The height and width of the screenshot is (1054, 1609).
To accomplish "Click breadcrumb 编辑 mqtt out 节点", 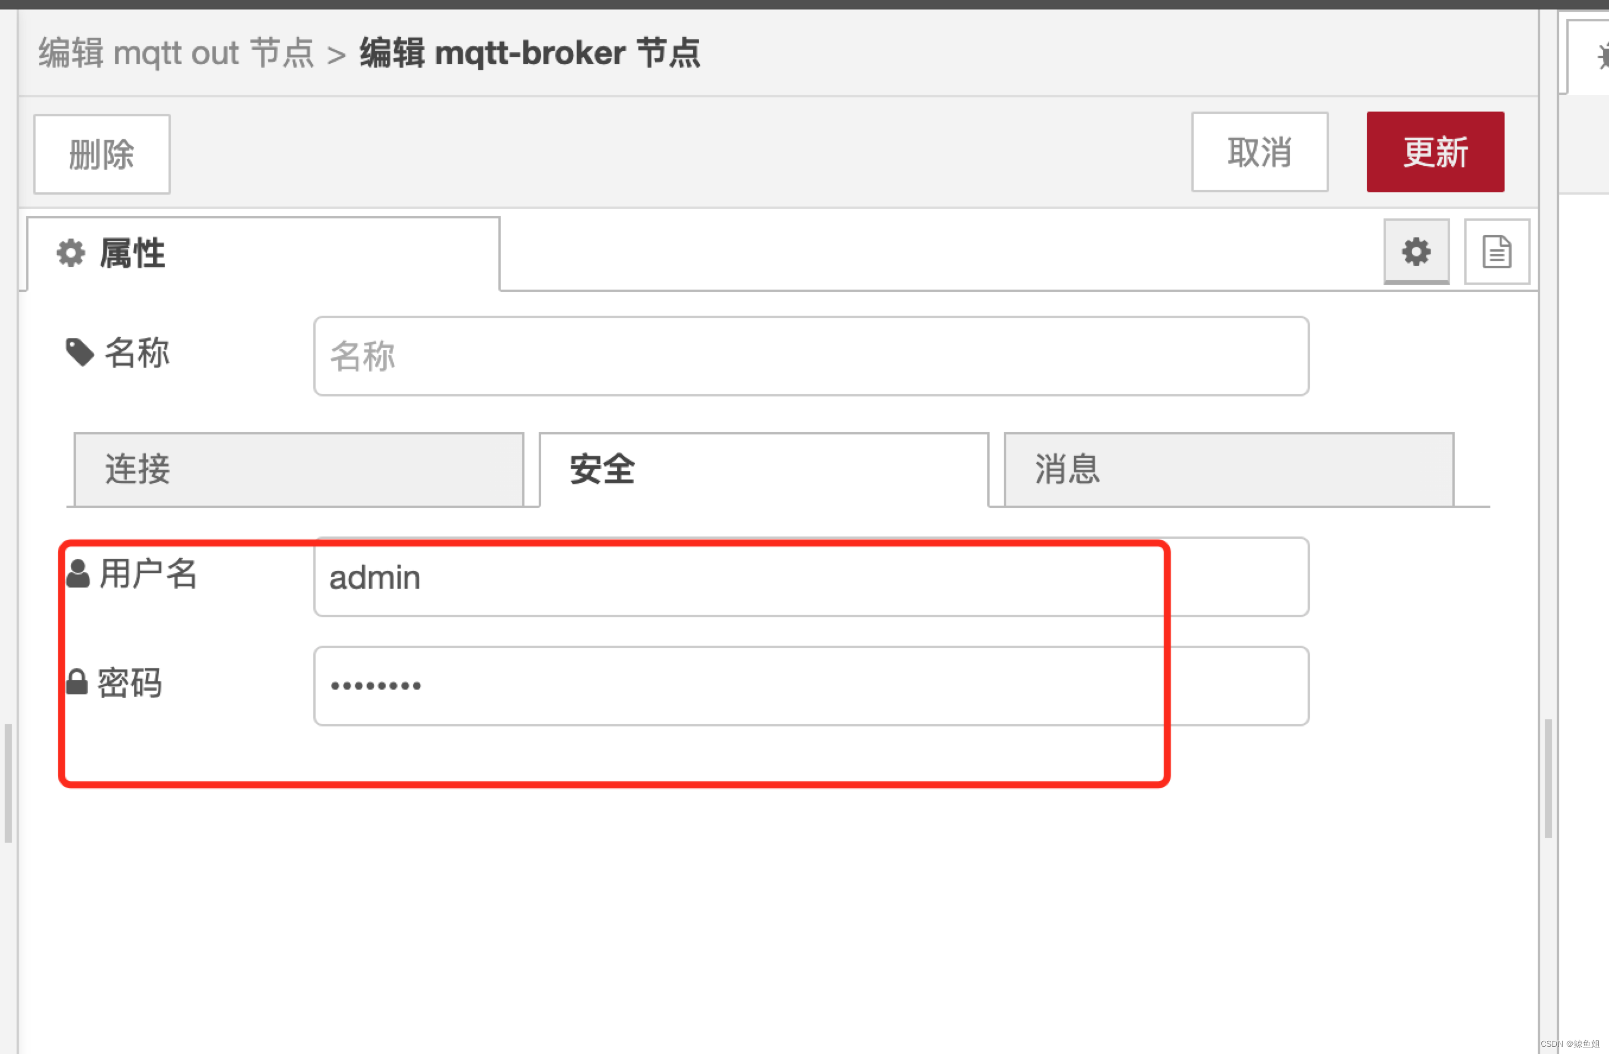I will click(176, 53).
